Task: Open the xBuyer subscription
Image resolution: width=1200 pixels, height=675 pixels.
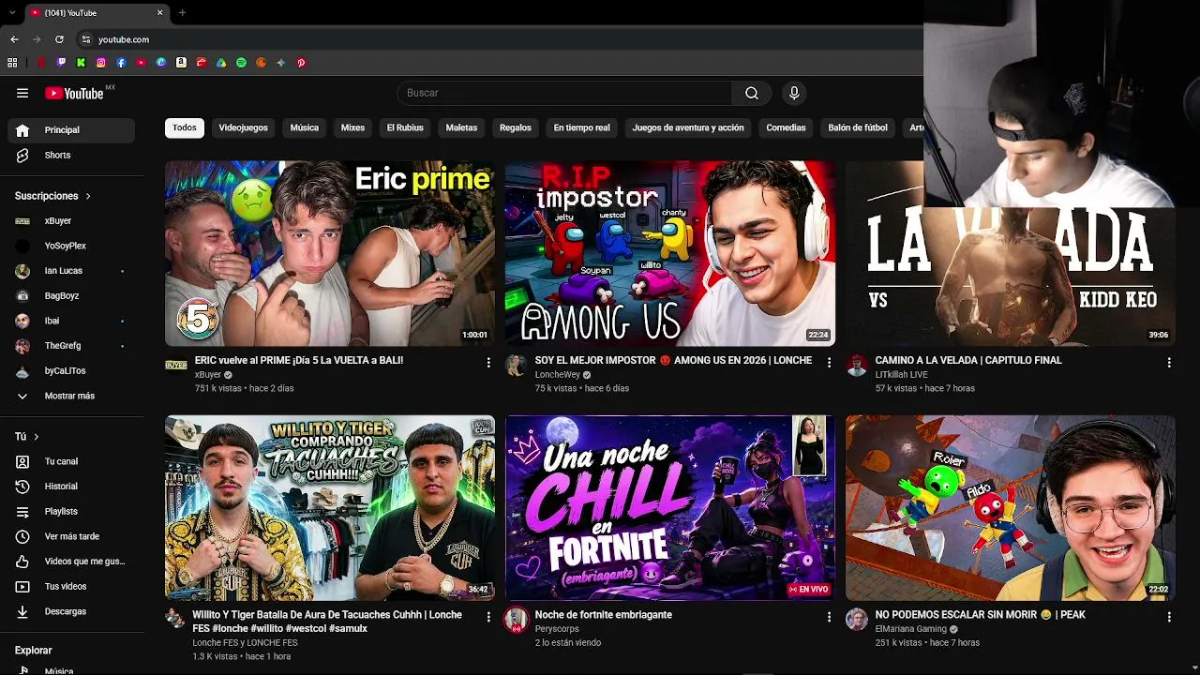Action: click(71, 221)
